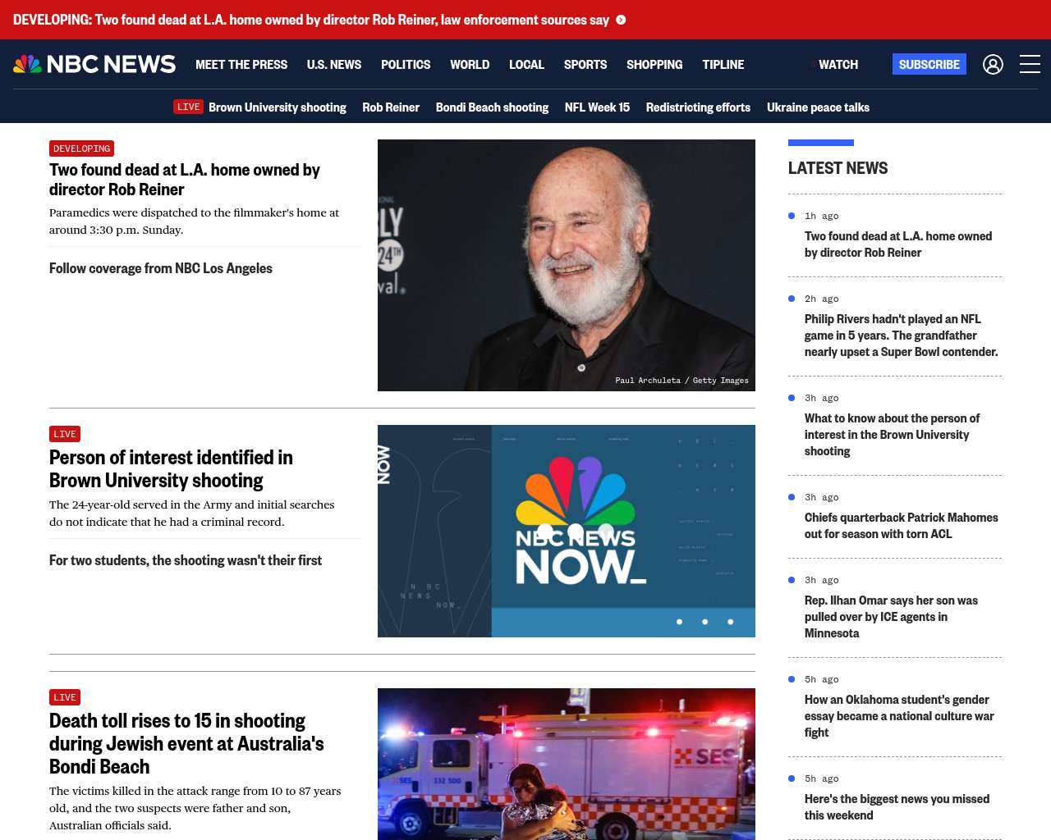
Task: Open the Redistricting efforts topic
Action: [x=698, y=107]
